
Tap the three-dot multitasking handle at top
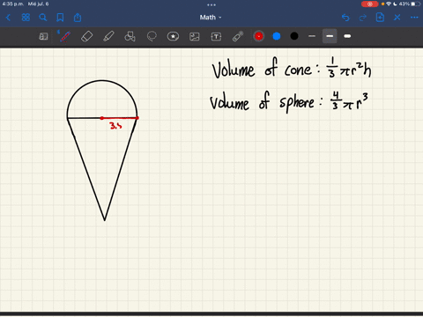[211, 4]
